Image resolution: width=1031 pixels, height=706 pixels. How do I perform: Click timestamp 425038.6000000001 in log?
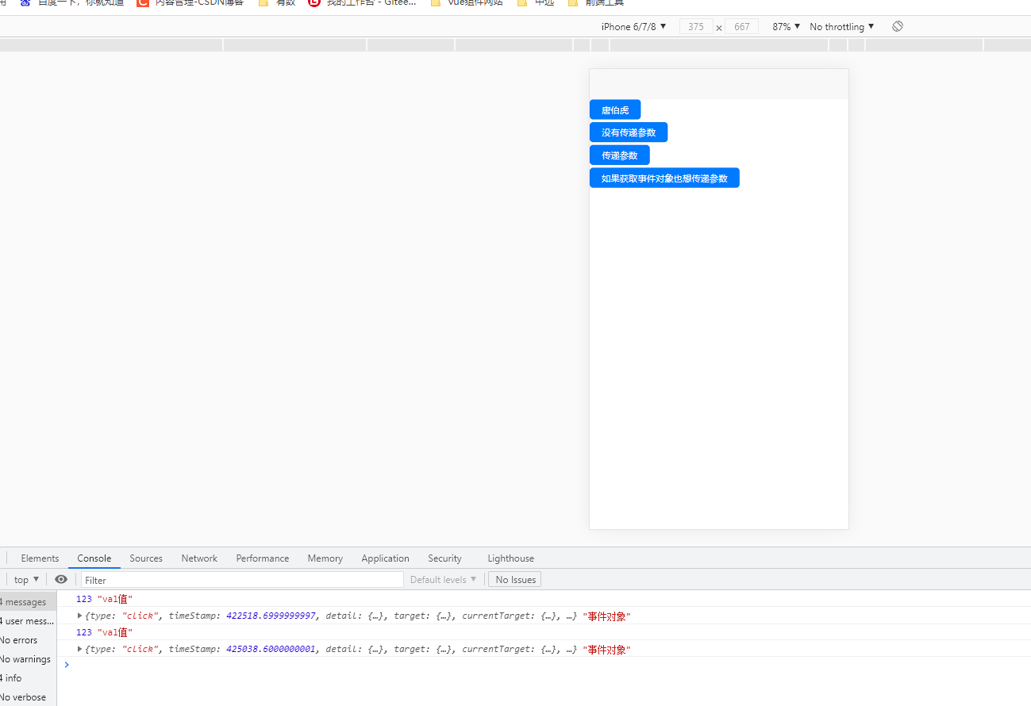pyautogui.click(x=271, y=649)
